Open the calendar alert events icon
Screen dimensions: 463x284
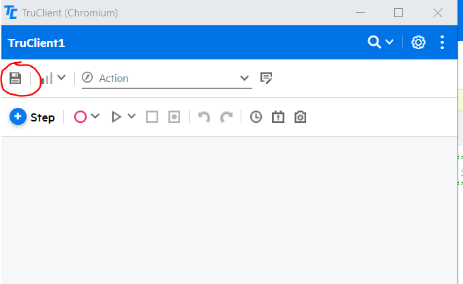[x=278, y=117]
